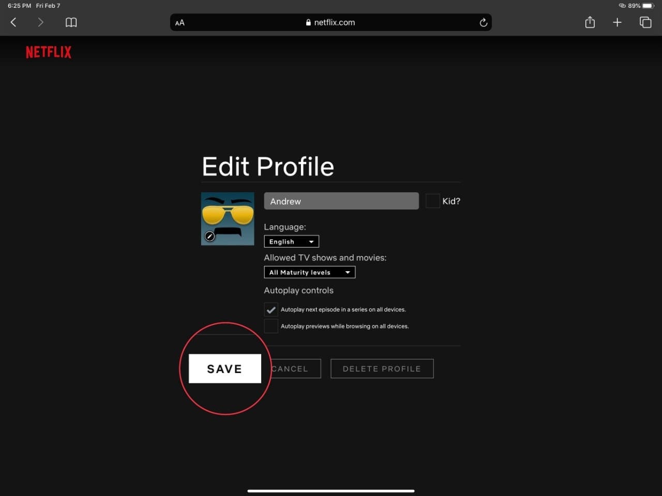This screenshot has height=496, width=662.
Task: Tap the sunglasses profile avatar image
Action: click(228, 219)
